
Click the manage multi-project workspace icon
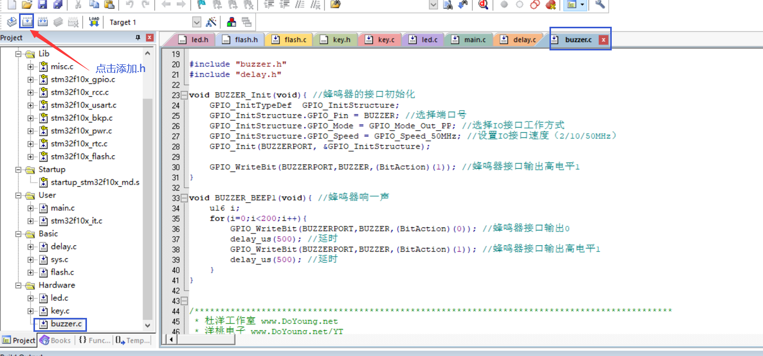point(247,22)
